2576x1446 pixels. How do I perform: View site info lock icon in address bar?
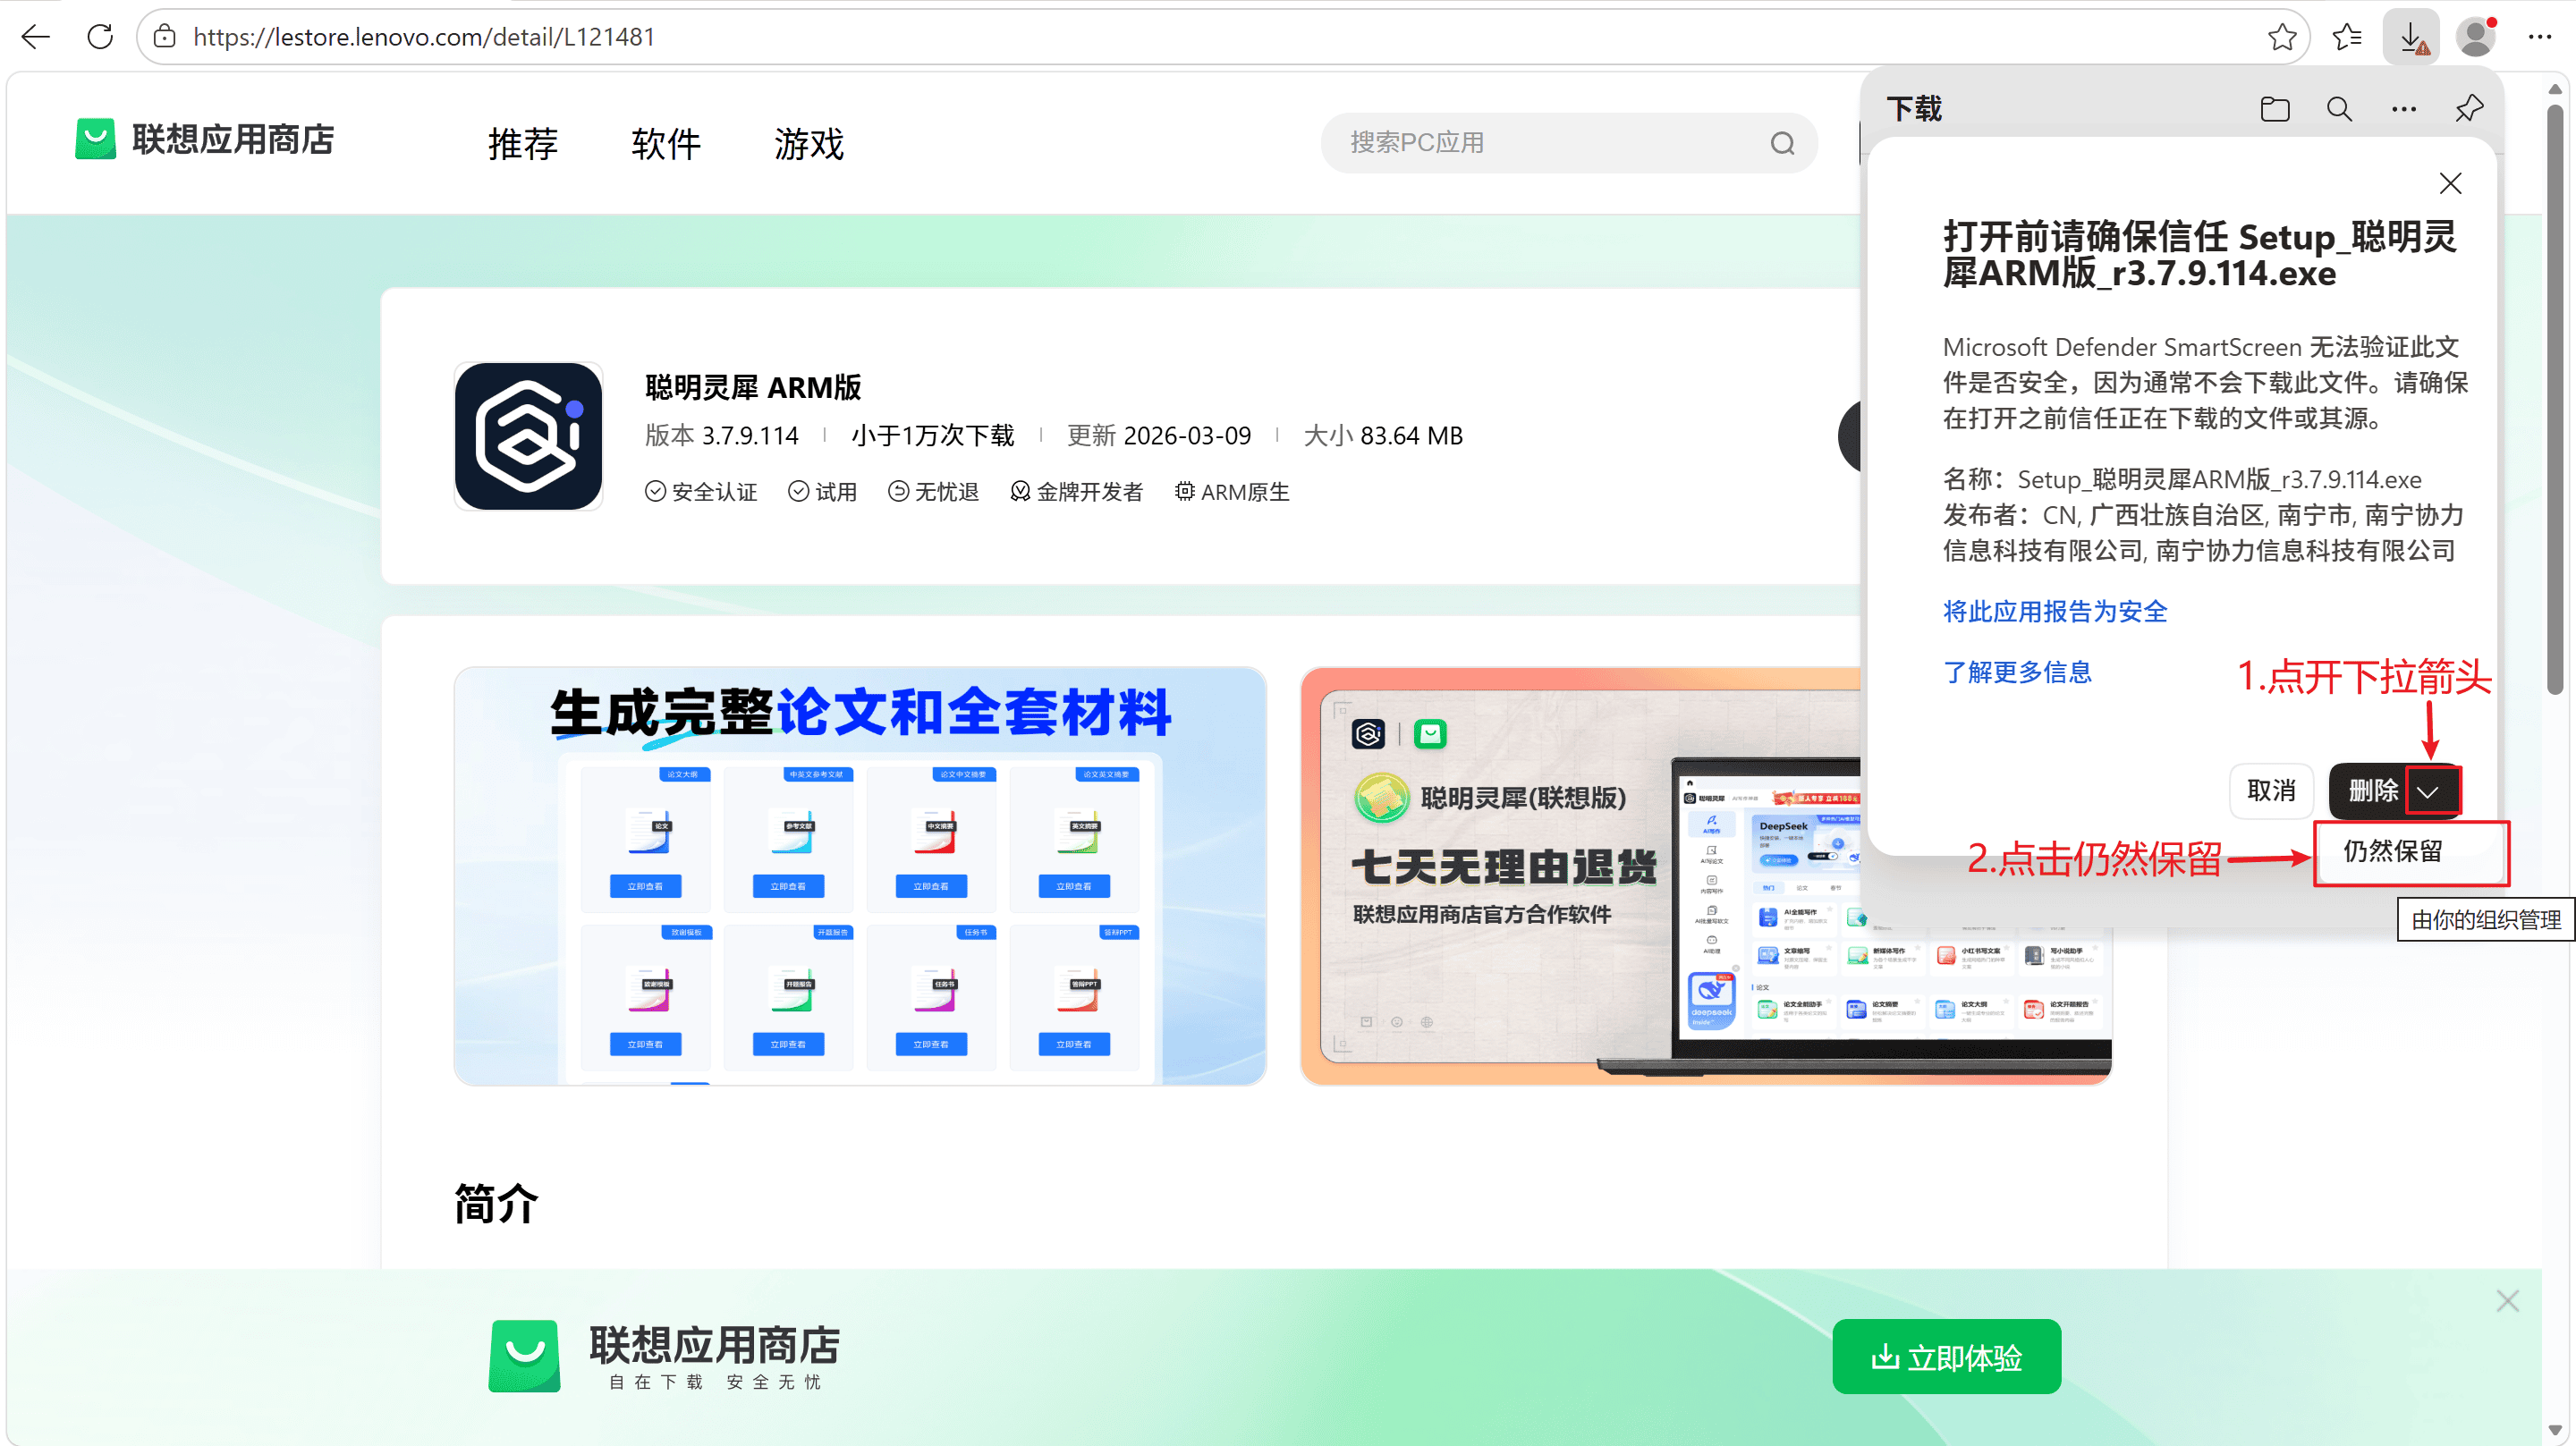click(x=165, y=37)
